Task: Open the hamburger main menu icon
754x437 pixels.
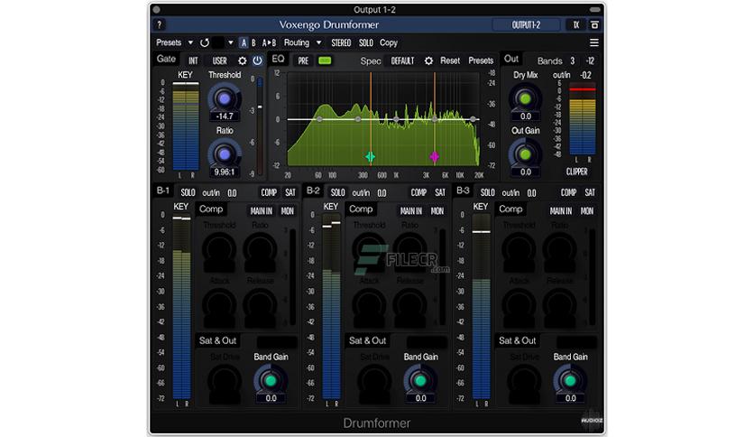Action: point(594,42)
